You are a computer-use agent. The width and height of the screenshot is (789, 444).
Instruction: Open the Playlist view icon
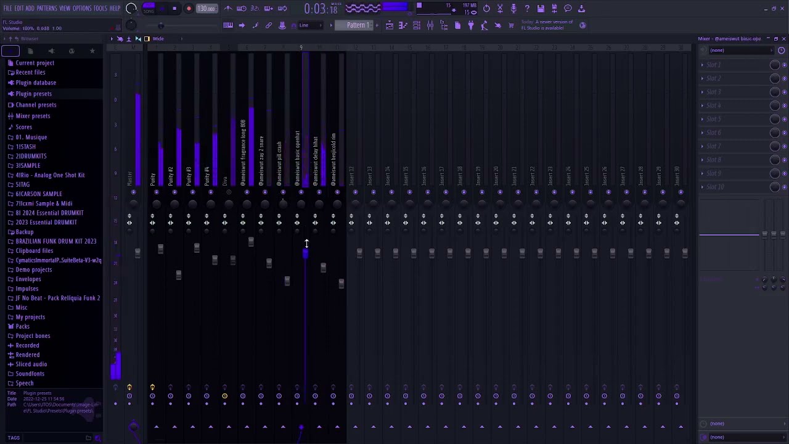point(390,25)
